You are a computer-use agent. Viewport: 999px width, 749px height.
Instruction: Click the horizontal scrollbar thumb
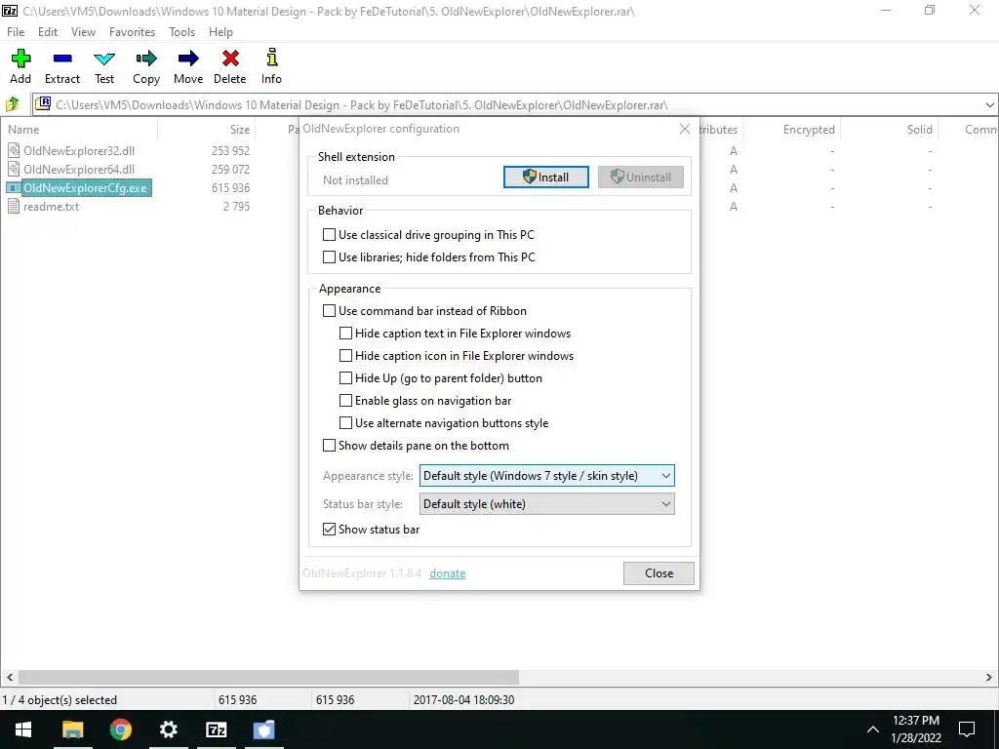[268, 677]
